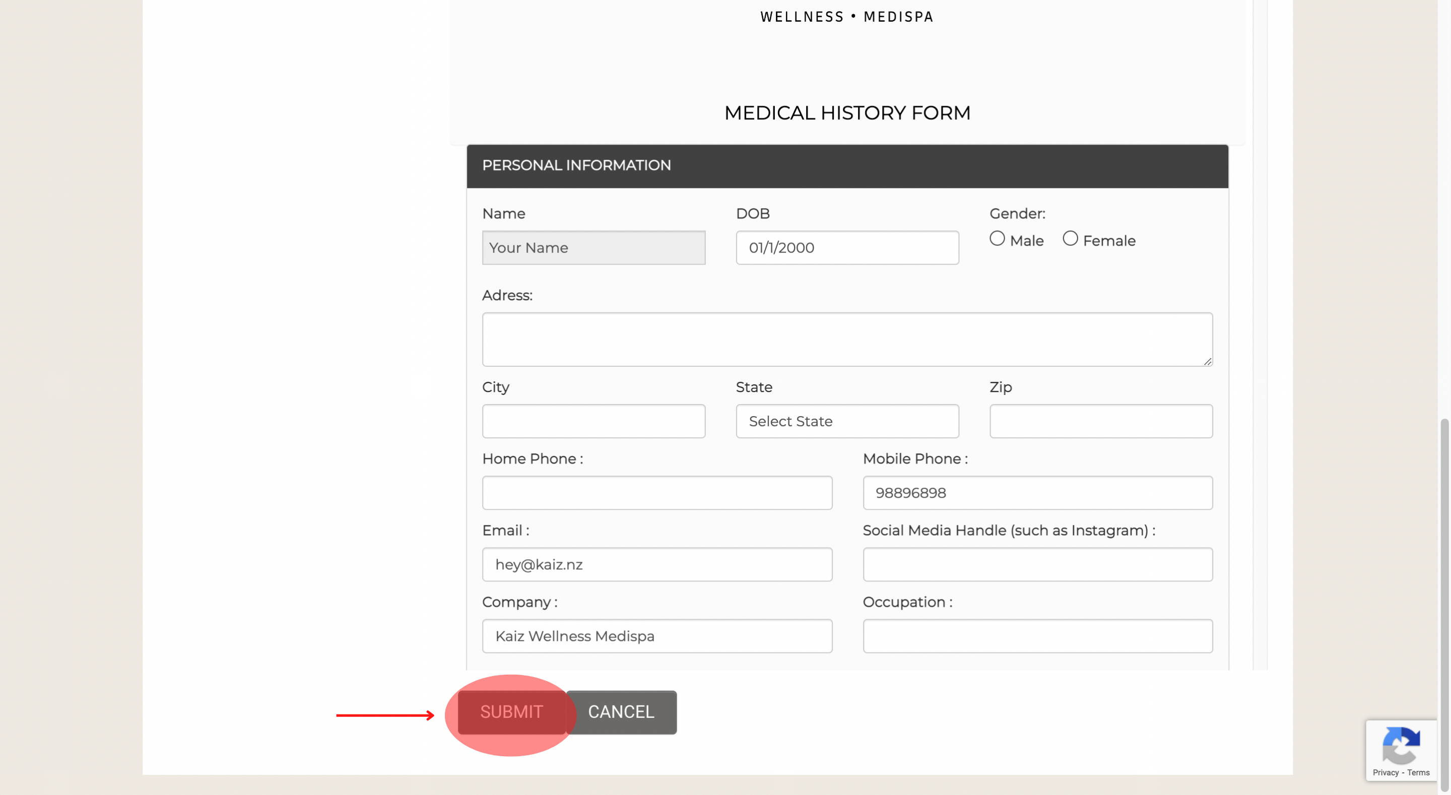
Task: Click the Adress: label
Action: [x=507, y=295]
